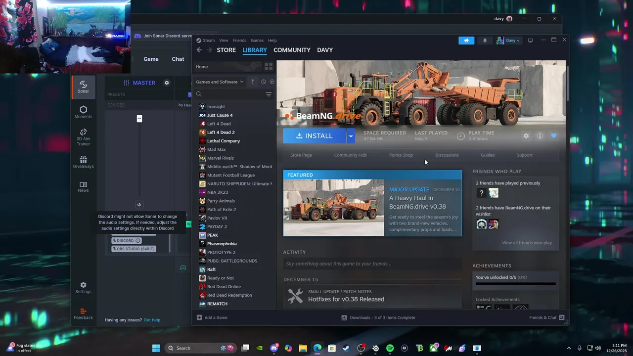Screen dimensions: 633x356
Task: Open the Steam menu
Action: point(209,41)
